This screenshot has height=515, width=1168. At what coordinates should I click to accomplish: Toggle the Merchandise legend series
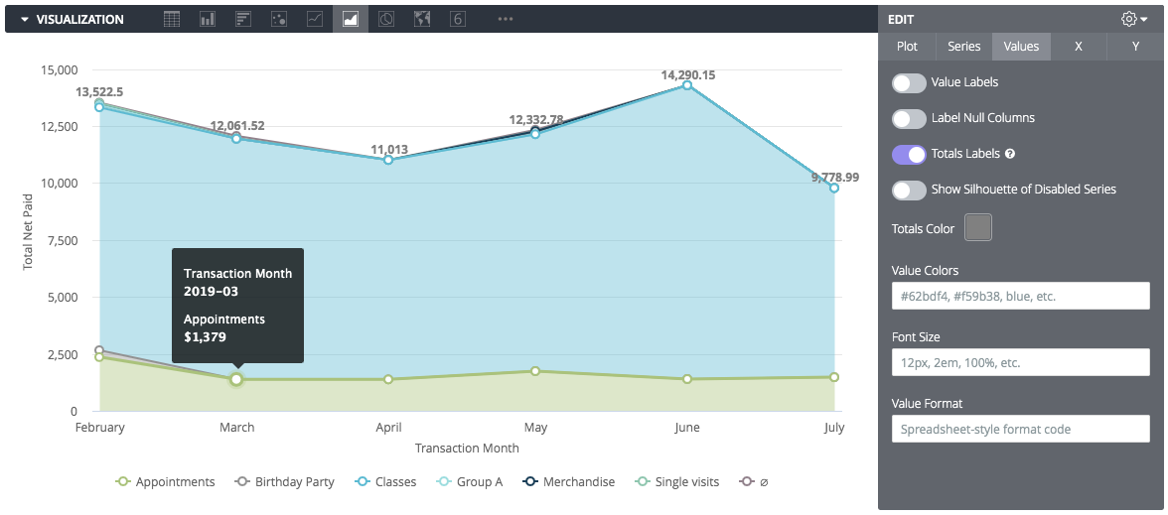(568, 482)
